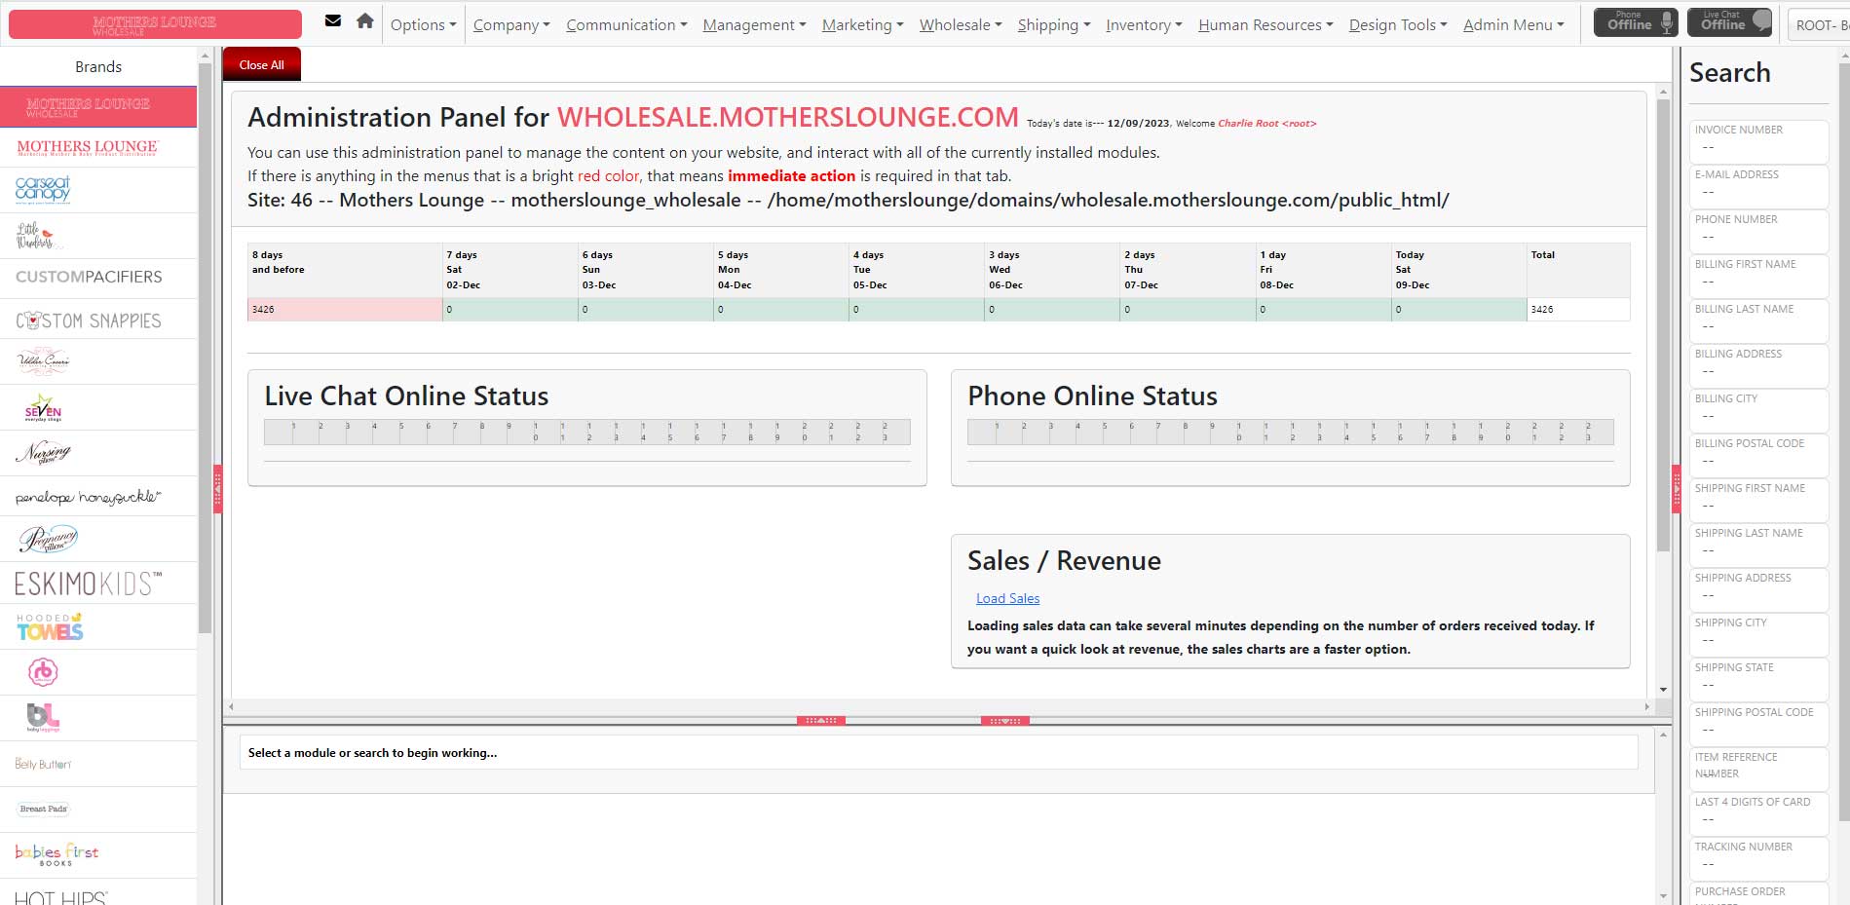Expand the Human Resources dropdown
Viewport: 1850px width, 905px height.
click(x=1265, y=25)
